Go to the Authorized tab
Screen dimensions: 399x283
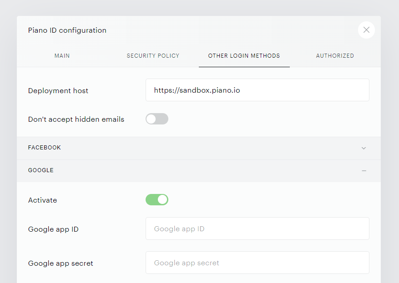[x=335, y=55]
